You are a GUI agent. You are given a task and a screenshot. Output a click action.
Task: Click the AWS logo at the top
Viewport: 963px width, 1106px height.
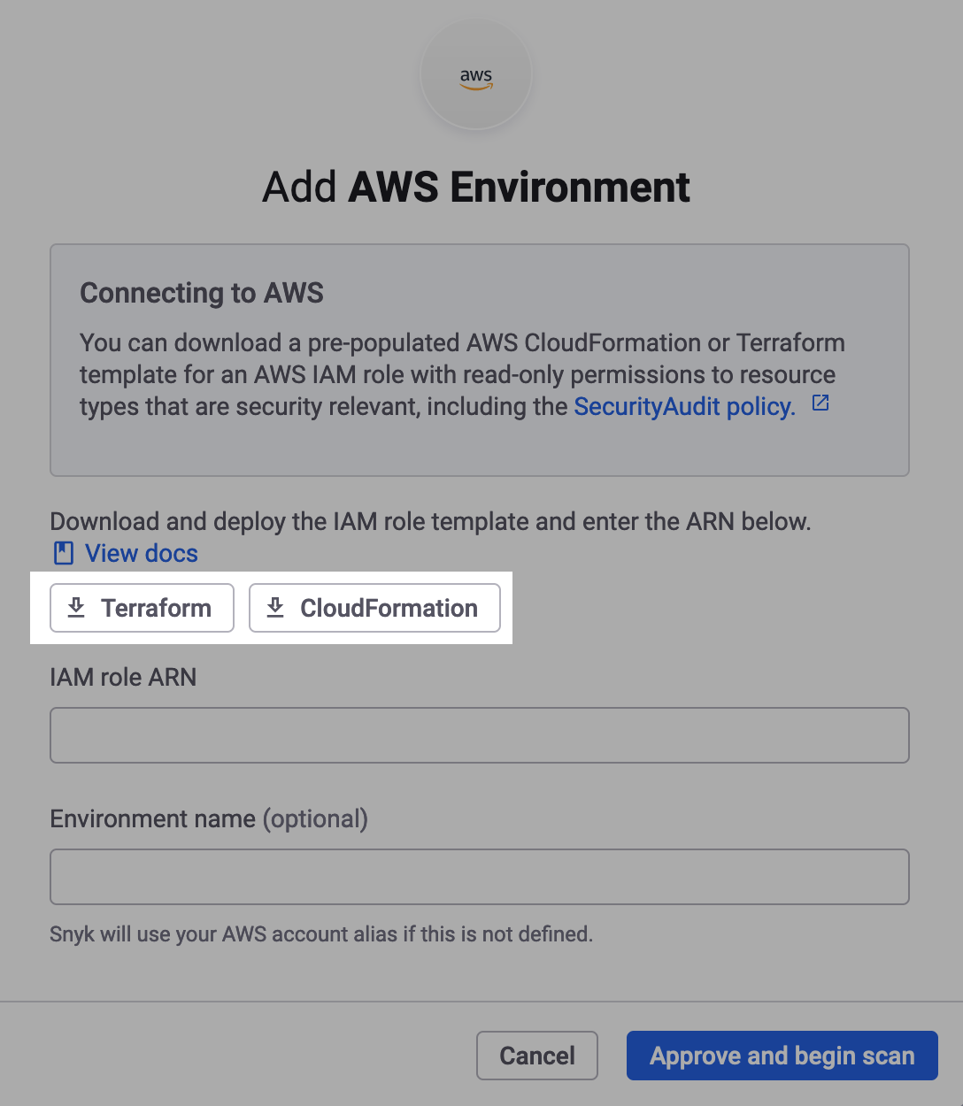pyautogui.click(x=476, y=77)
